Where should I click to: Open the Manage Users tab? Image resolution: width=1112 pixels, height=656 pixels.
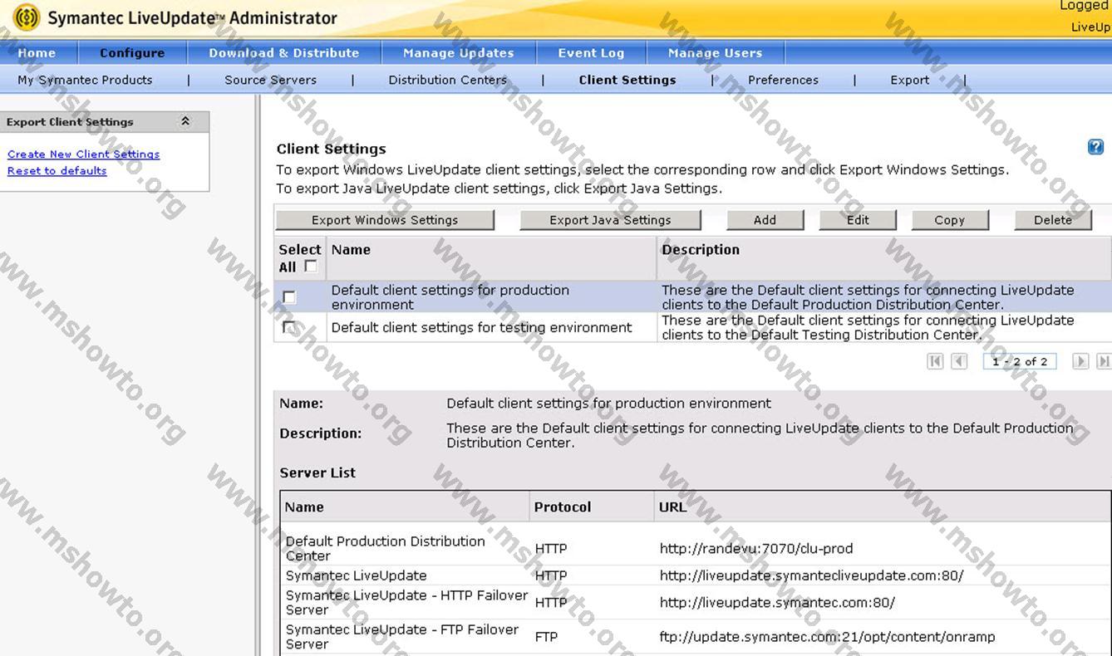(715, 52)
